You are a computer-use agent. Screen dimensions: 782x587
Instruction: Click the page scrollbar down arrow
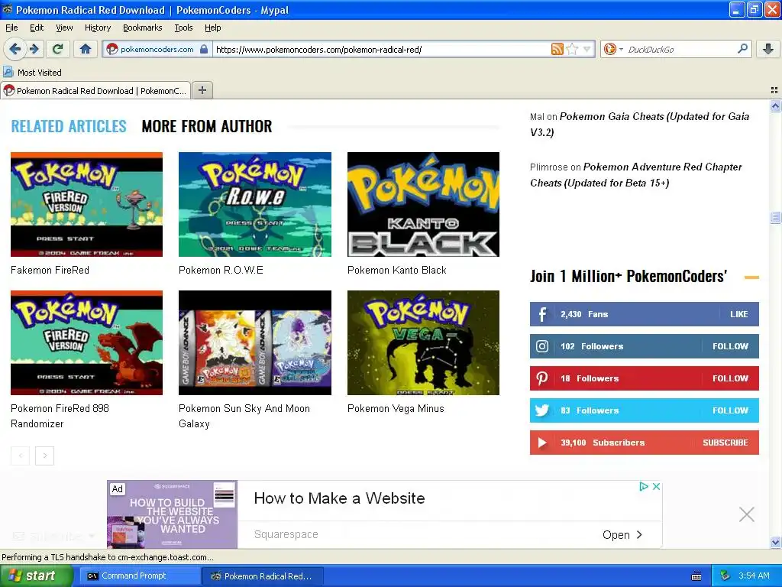[775, 542]
